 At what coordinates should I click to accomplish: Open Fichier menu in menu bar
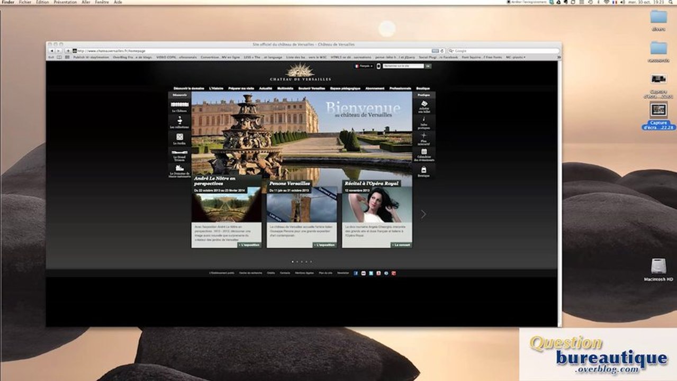point(25,2)
